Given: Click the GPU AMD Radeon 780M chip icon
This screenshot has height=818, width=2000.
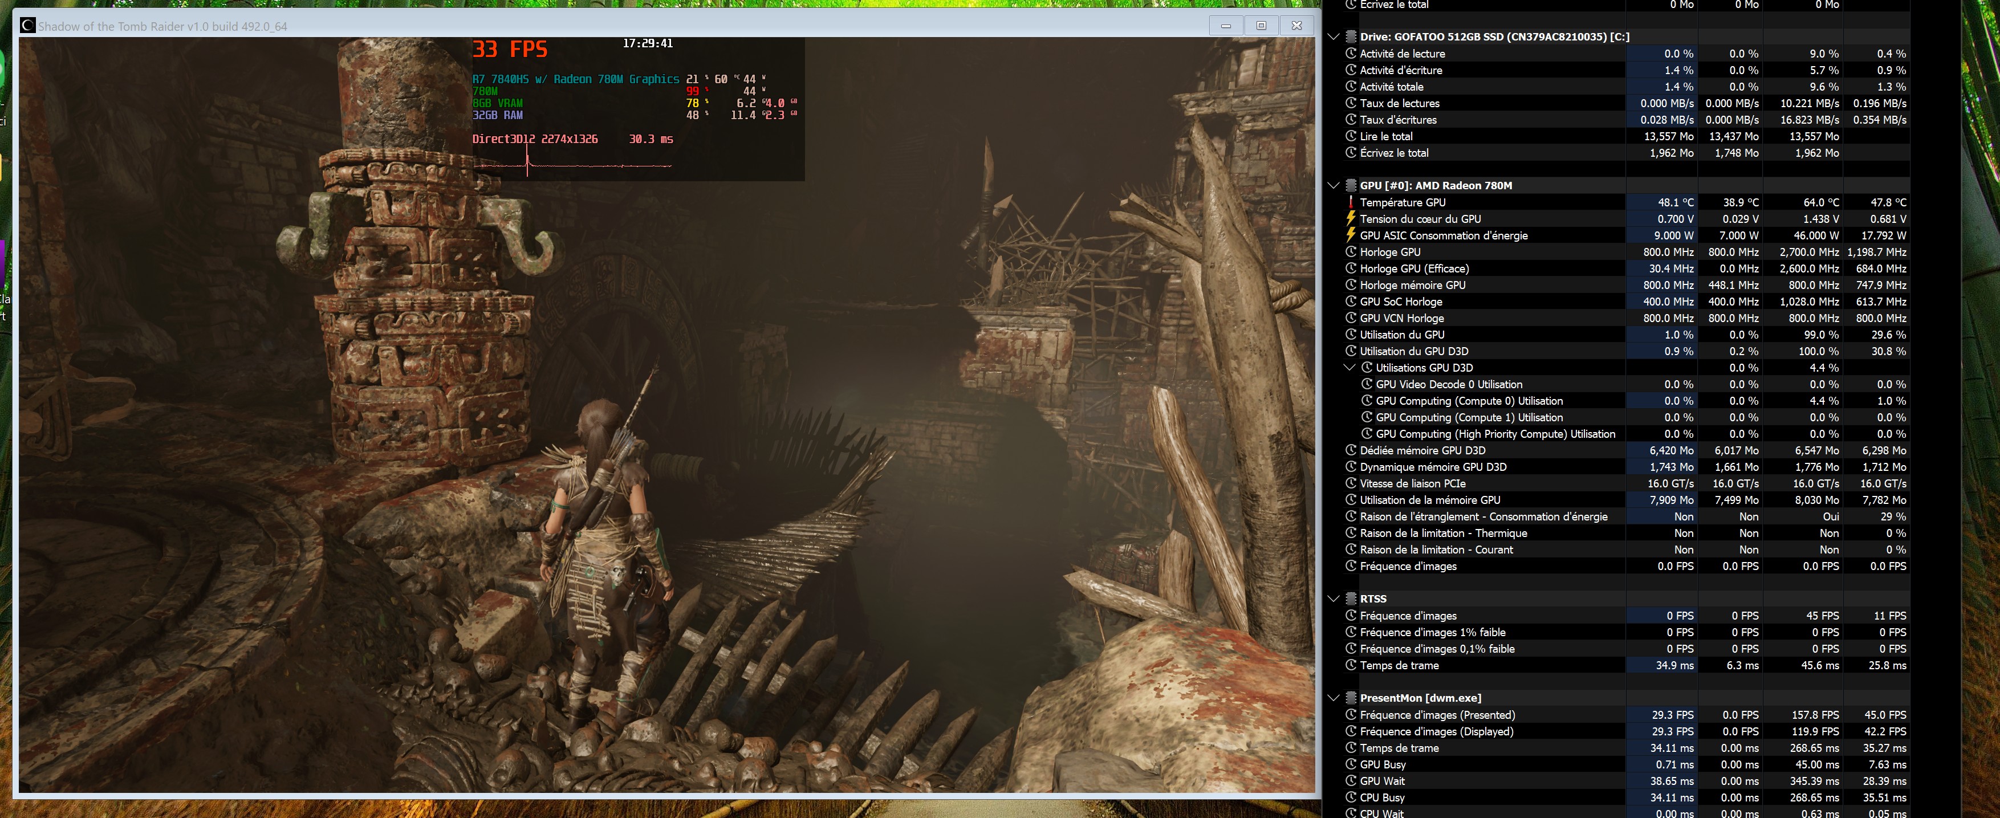Looking at the screenshot, I should (x=1351, y=185).
